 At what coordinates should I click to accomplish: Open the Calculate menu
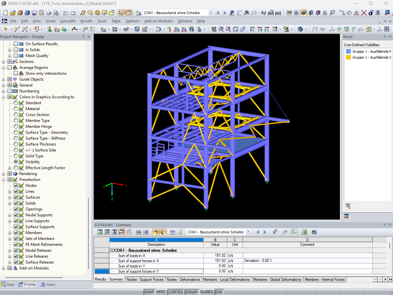68,21
